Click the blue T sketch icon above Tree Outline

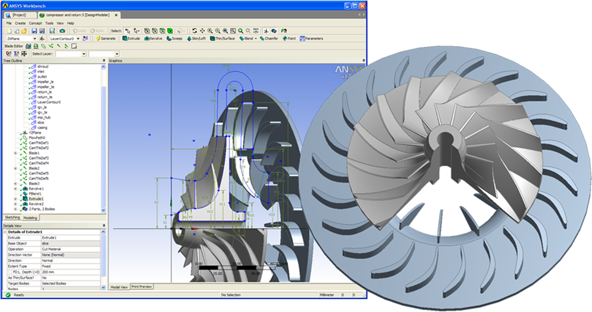pyautogui.click(x=16, y=54)
